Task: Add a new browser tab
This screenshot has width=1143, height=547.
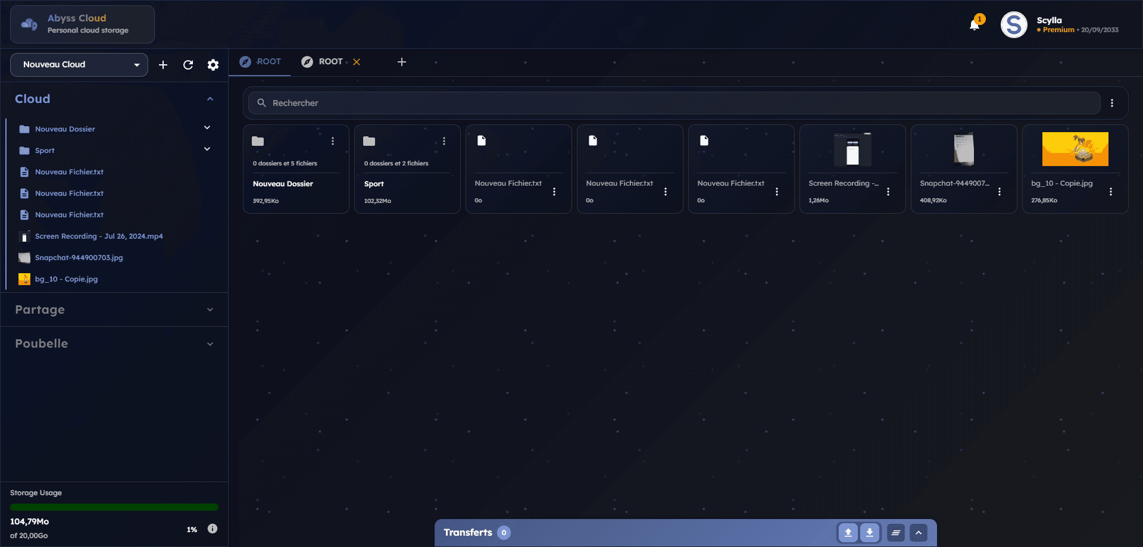Action: click(402, 62)
